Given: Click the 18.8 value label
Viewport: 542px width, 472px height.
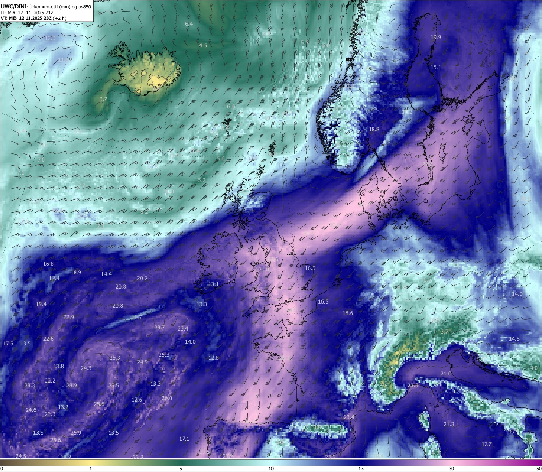Looking at the screenshot, I should (x=374, y=130).
